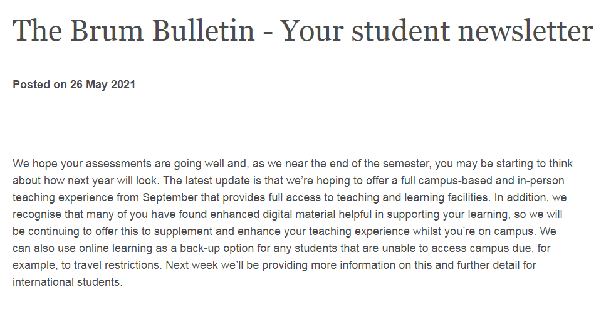This screenshot has width=611, height=309.
Task: Click the phrase 'international students' at the end of the paragraph
Action: tap(66, 281)
